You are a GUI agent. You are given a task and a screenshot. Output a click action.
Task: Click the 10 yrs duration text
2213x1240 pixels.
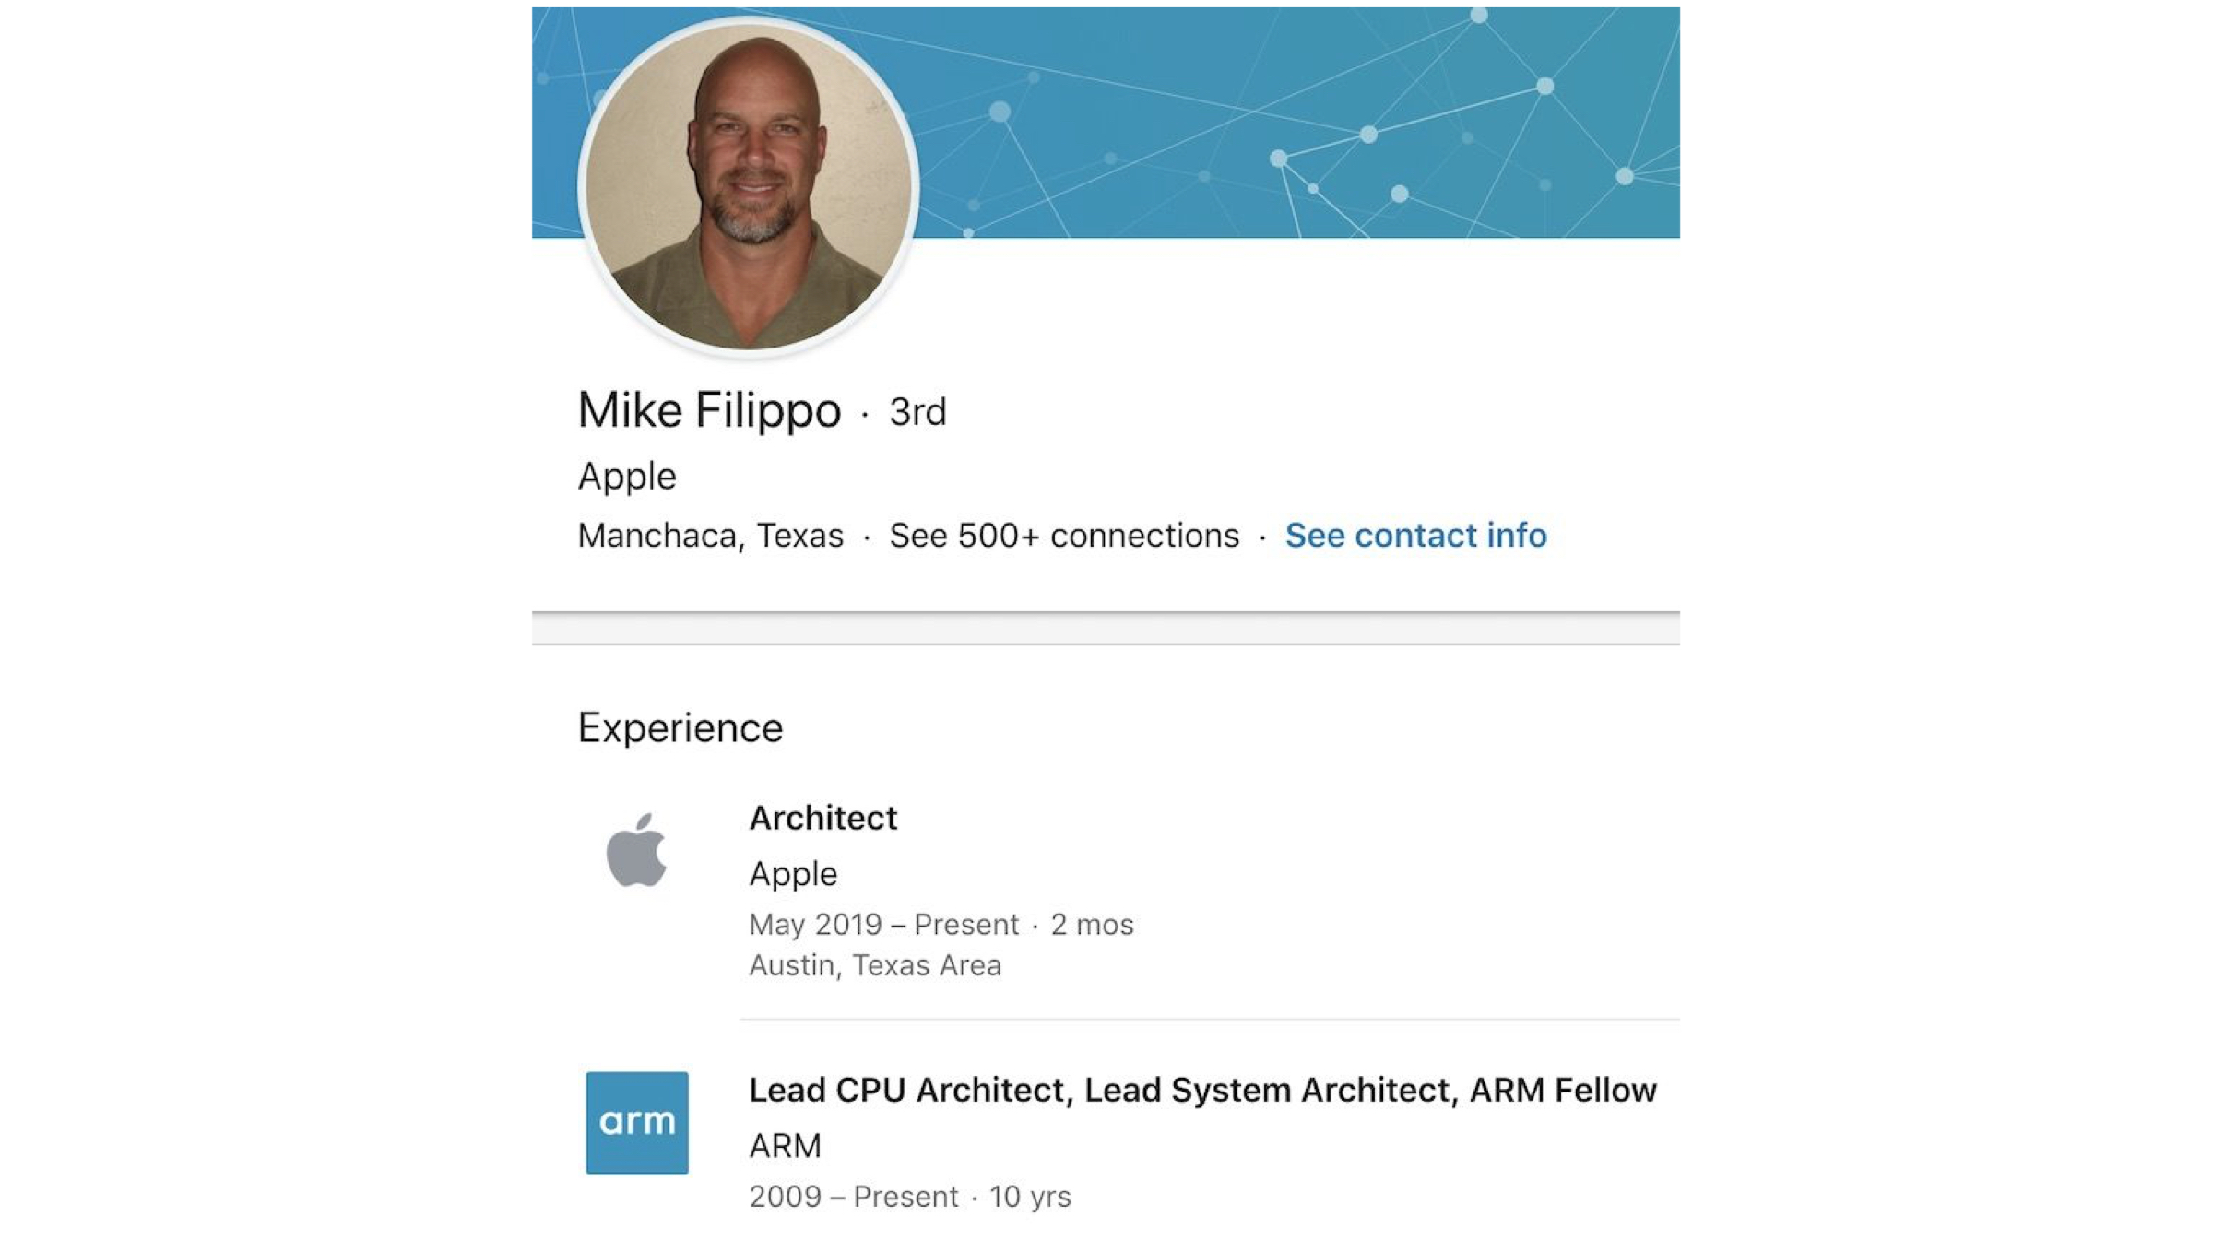[x=1030, y=1197]
